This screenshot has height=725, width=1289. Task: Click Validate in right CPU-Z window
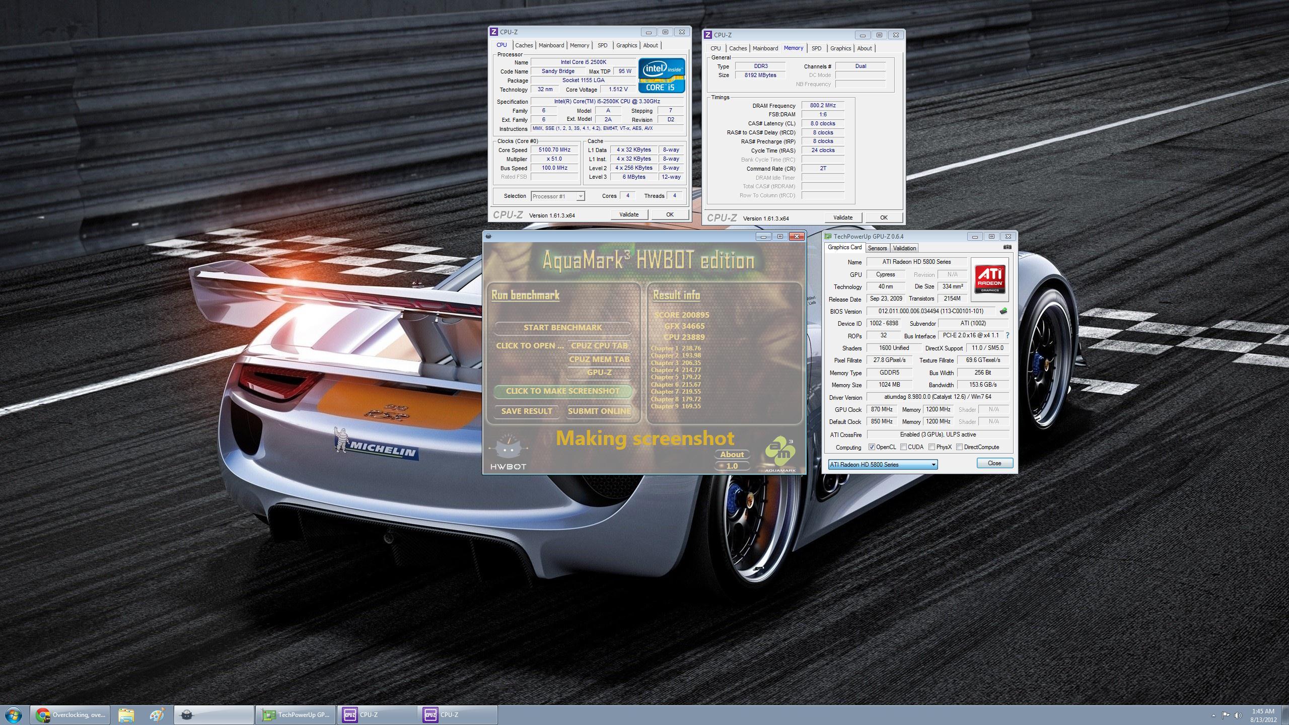[x=843, y=217]
